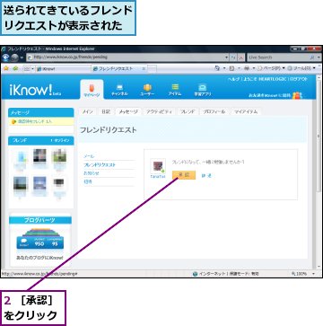Open the address bar history dropdown
The image size is (323, 326).
(x=226, y=57)
